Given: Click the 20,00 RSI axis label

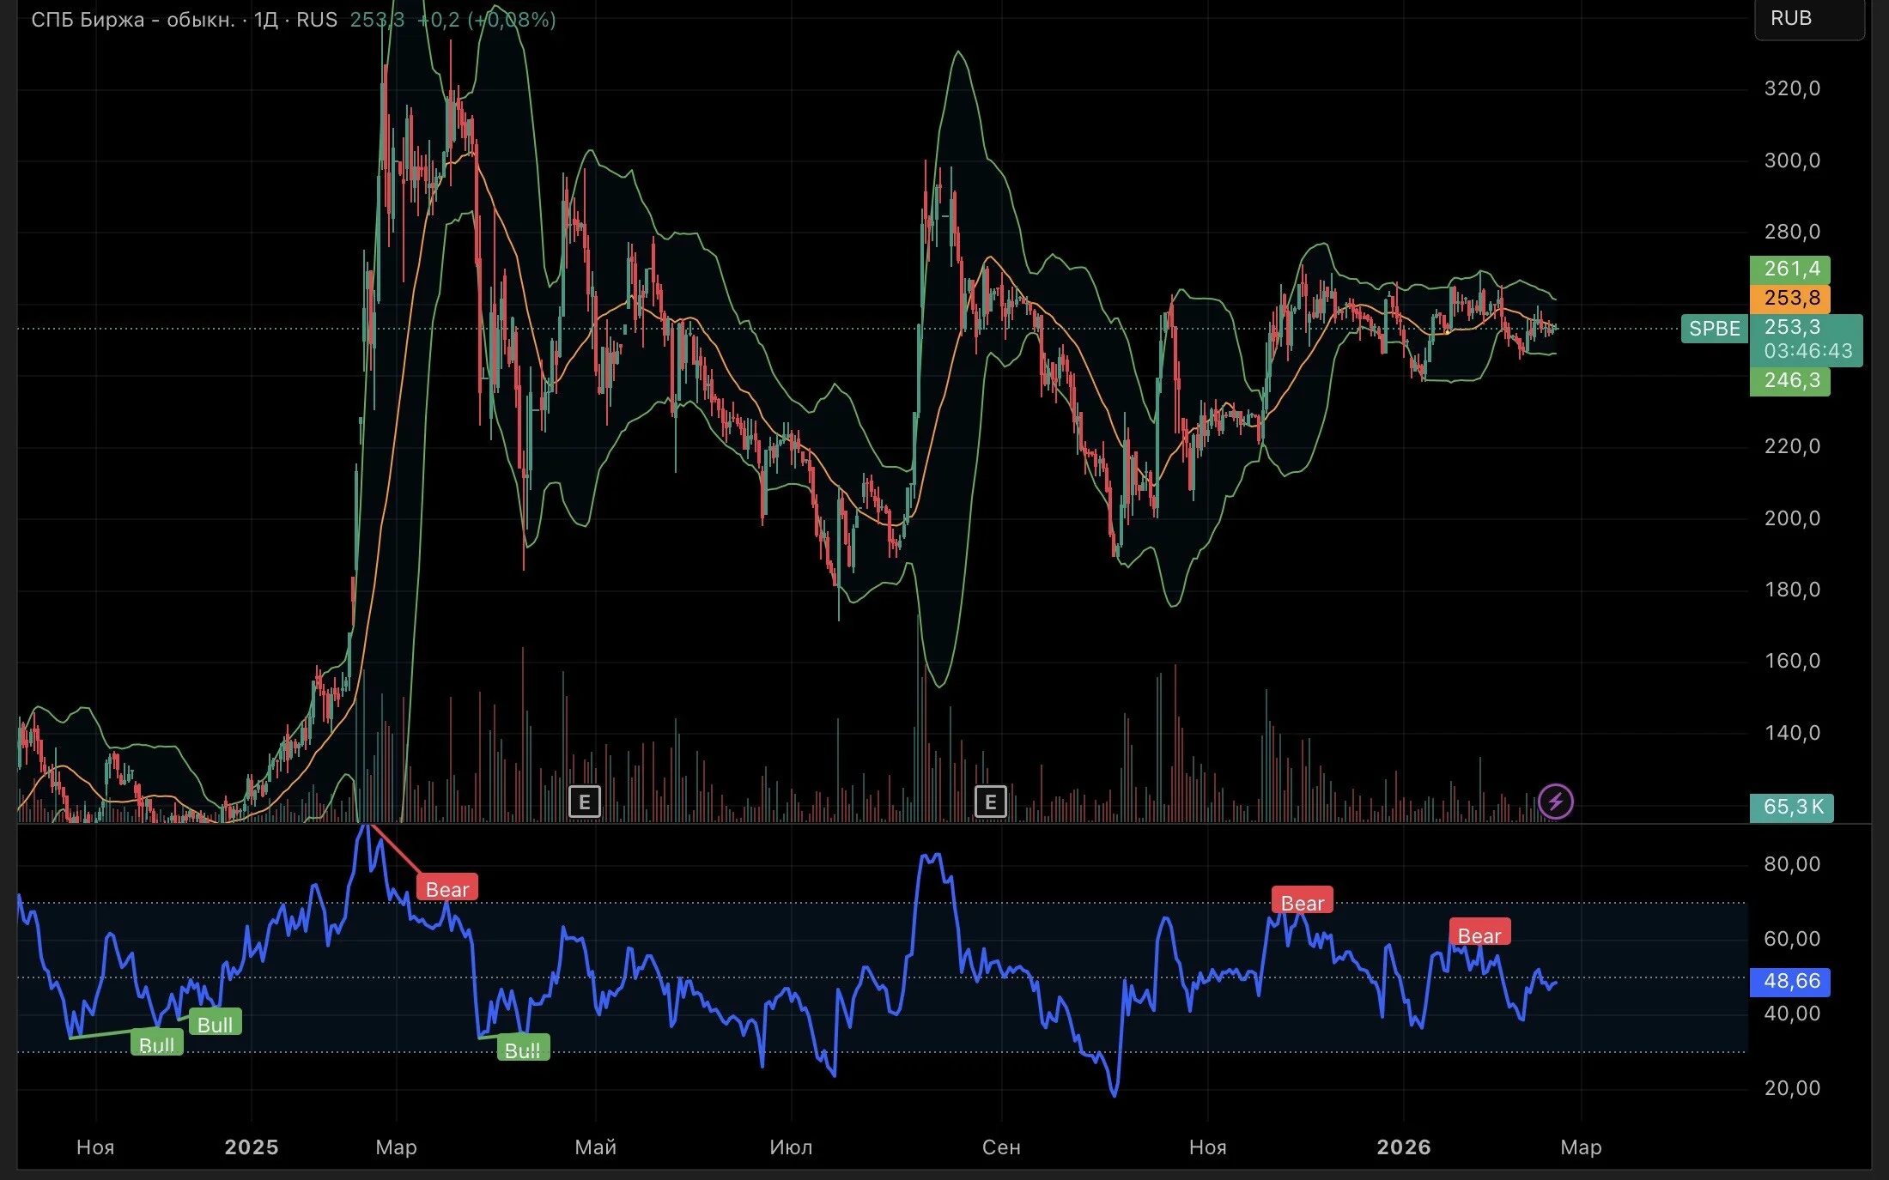Looking at the screenshot, I should point(1792,1088).
